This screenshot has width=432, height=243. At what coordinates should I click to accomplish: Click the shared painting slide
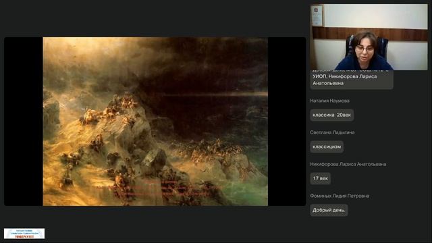pyautogui.click(x=155, y=122)
